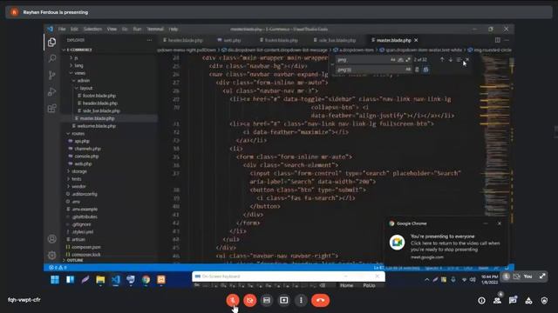
Task: Open the Extensions view in VS Code
Action: coord(52,108)
